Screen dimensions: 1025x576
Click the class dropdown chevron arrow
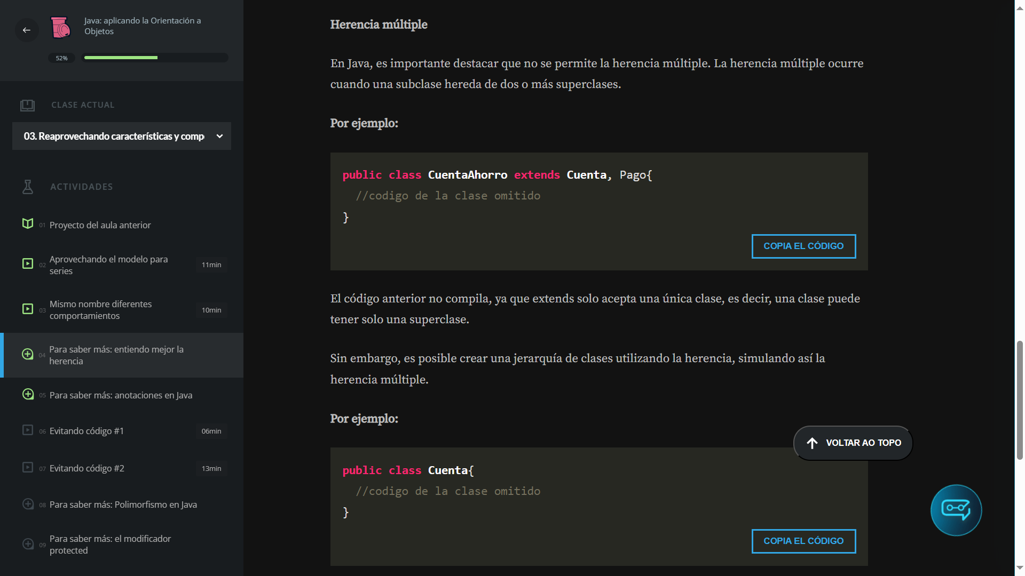coord(219,136)
